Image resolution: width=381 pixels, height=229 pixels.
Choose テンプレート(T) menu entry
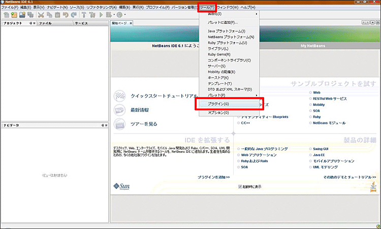click(229, 84)
